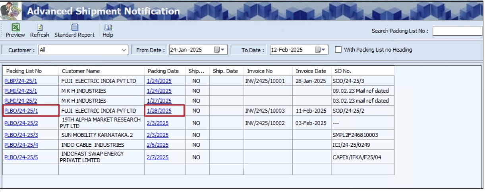The image size is (485, 192).
Task: Click packing date 2/7/2025 link
Action: point(158,157)
